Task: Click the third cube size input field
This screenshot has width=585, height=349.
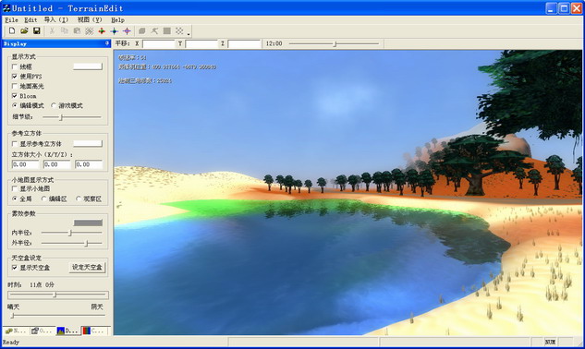Action: click(89, 164)
